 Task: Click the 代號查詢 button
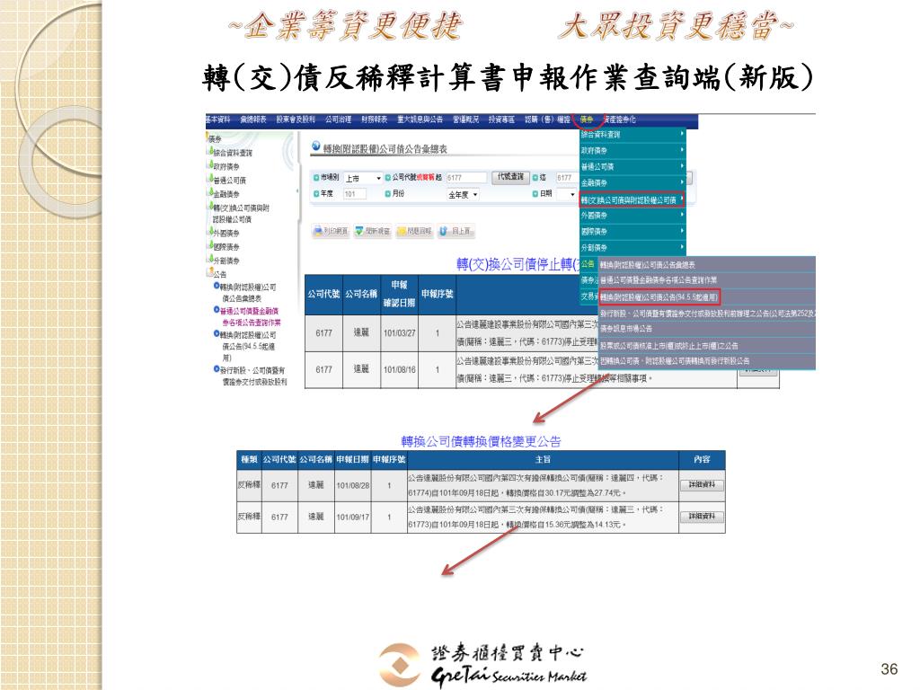pos(510,177)
